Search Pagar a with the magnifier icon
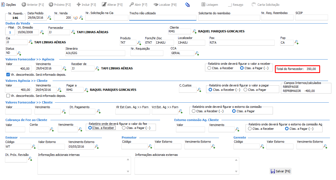 86,90
